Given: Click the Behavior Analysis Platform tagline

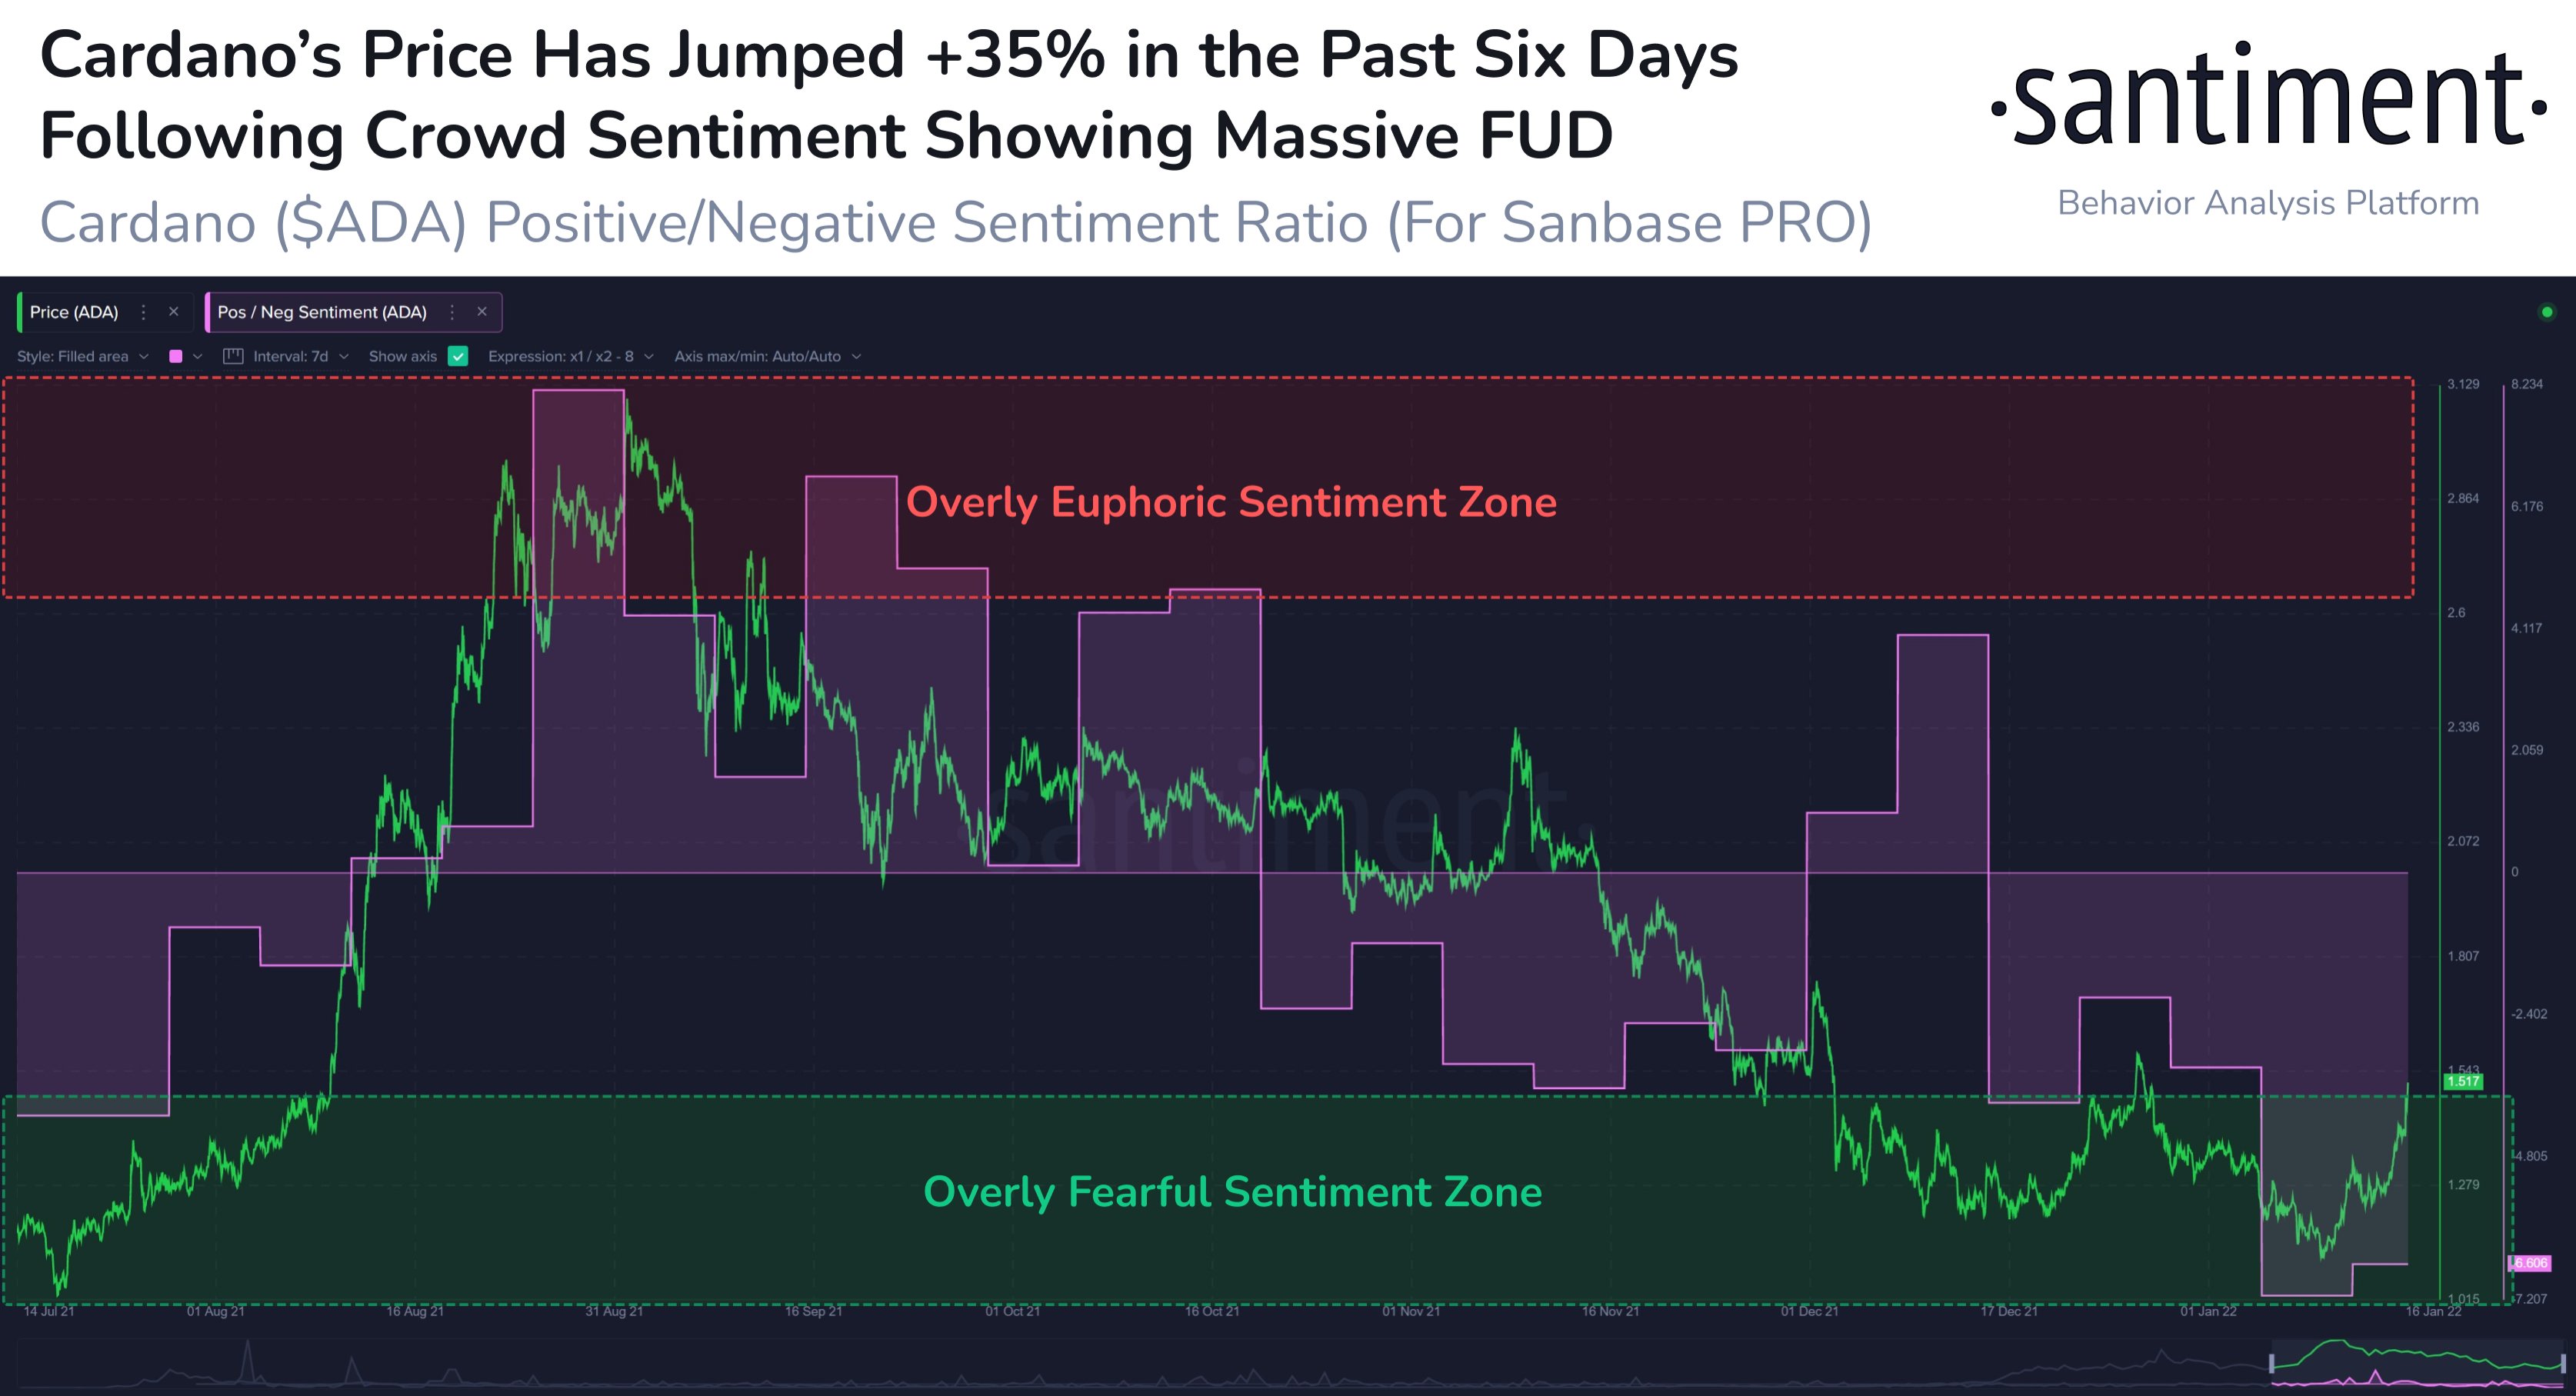Looking at the screenshot, I should (2268, 203).
